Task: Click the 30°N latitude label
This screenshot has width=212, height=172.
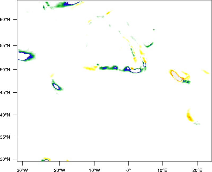Action: point(5,159)
